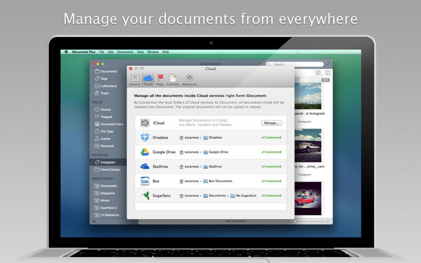
Task: Click the SugarSync hummingbird icon
Action: 146,196
